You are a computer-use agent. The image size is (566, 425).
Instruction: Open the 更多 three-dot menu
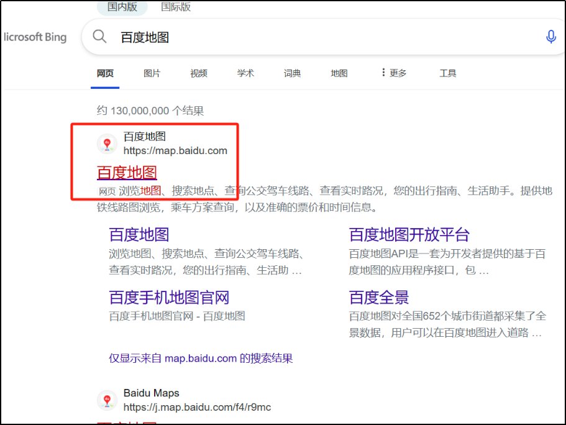click(394, 73)
